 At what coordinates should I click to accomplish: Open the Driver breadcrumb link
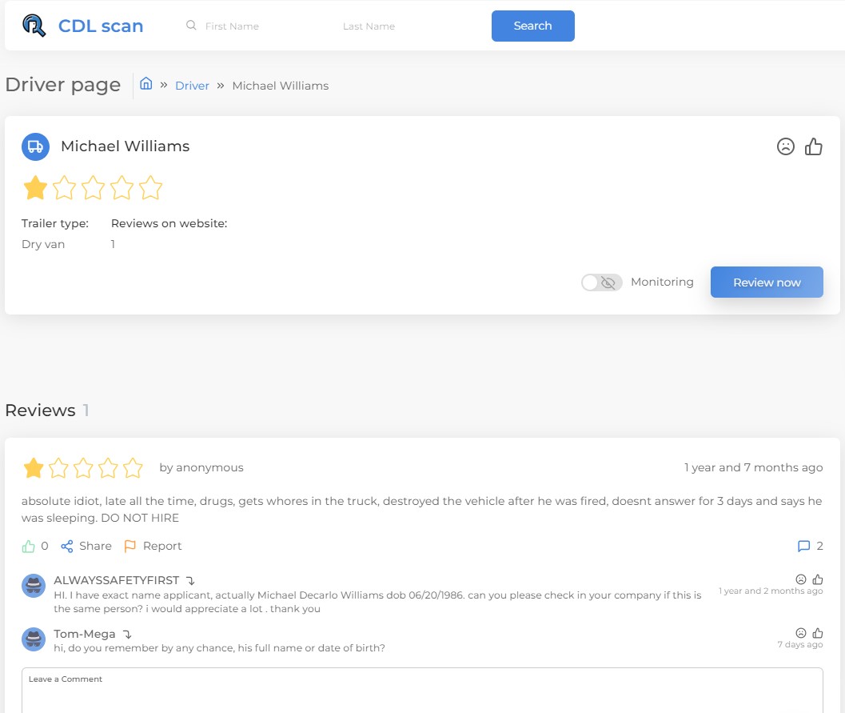click(x=192, y=86)
